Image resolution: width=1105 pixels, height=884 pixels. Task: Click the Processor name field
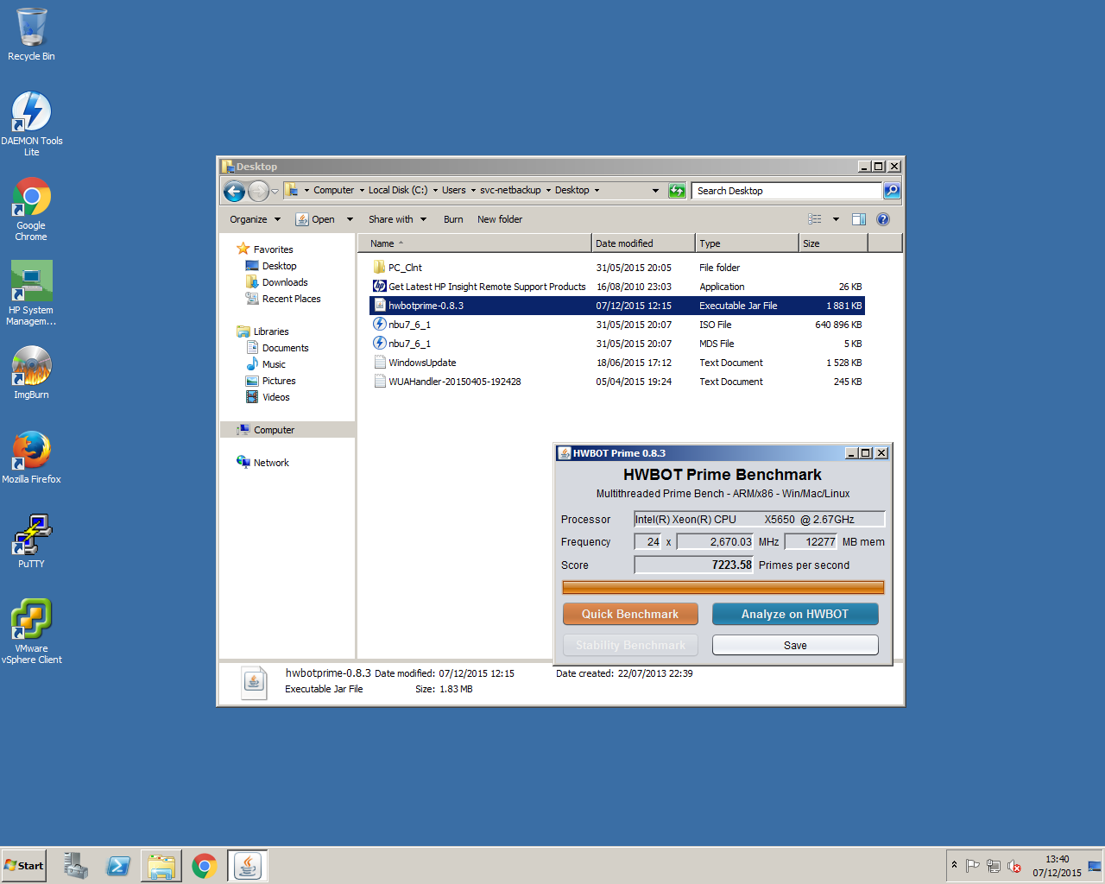[759, 519]
